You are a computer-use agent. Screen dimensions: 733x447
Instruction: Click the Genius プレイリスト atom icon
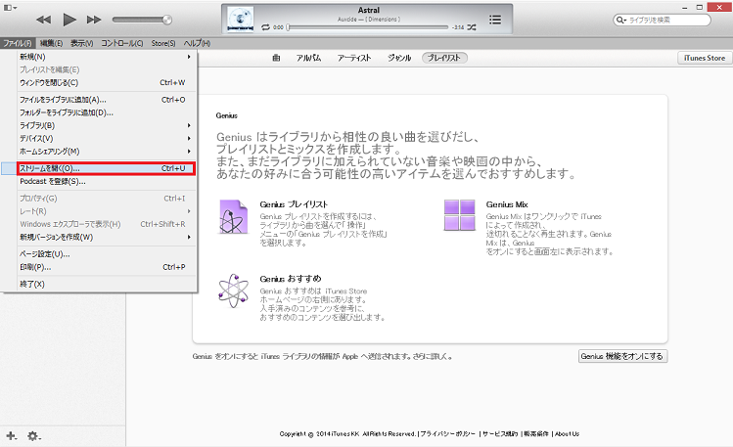tap(233, 217)
